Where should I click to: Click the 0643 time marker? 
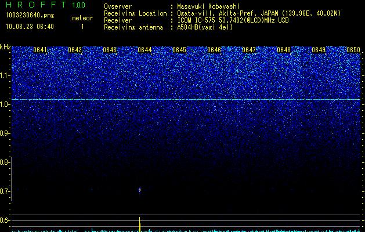[x=110, y=50]
